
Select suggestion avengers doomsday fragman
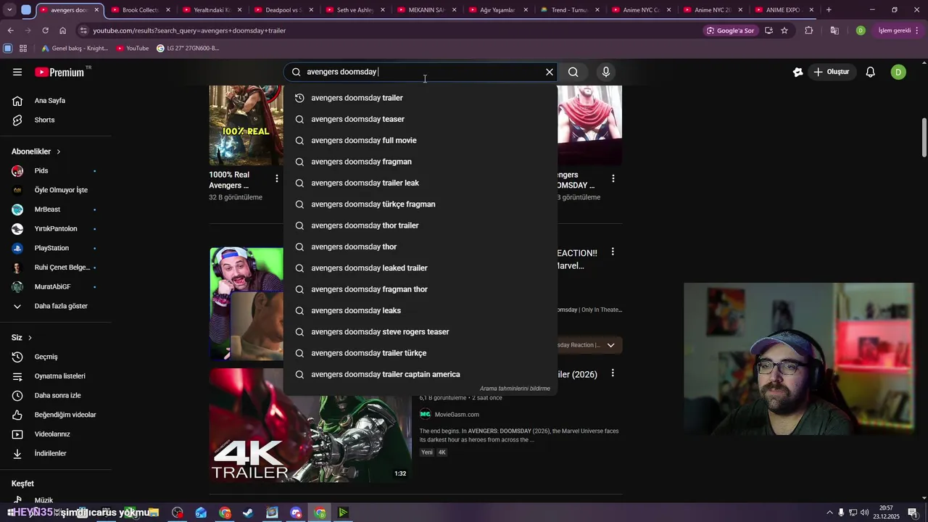(x=420, y=162)
